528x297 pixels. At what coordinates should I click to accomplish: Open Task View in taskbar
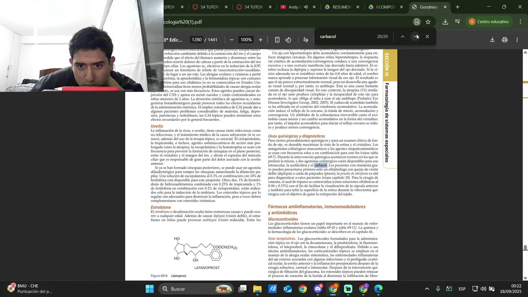click(242, 289)
